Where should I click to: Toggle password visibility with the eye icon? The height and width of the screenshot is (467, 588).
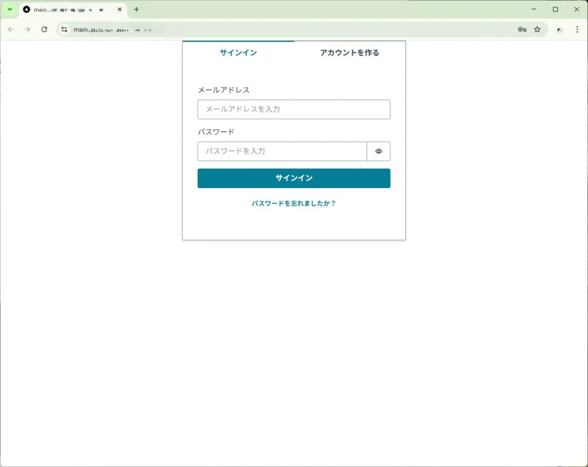coord(378,151)
